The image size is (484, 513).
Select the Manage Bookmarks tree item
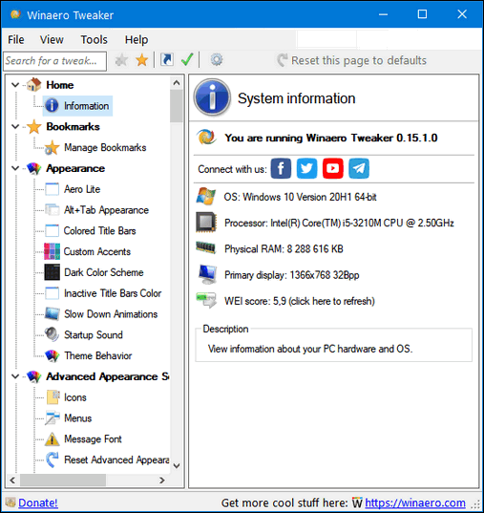pos(105,147)
